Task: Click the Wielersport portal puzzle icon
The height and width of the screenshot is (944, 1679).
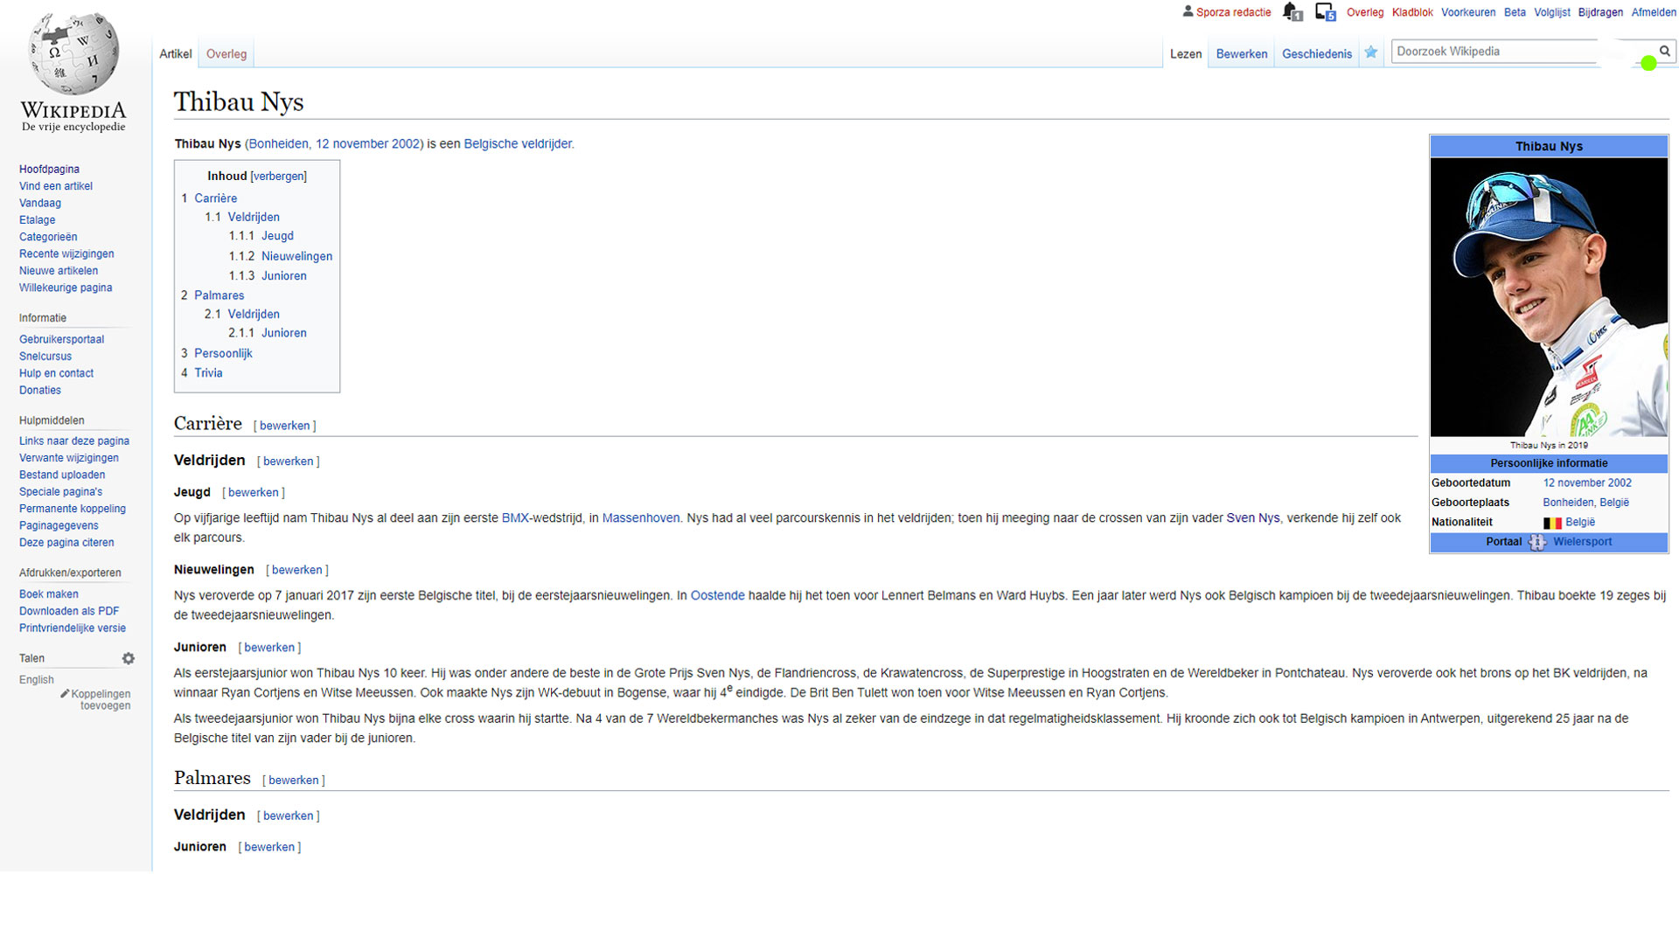Action: coord(1536,543)
